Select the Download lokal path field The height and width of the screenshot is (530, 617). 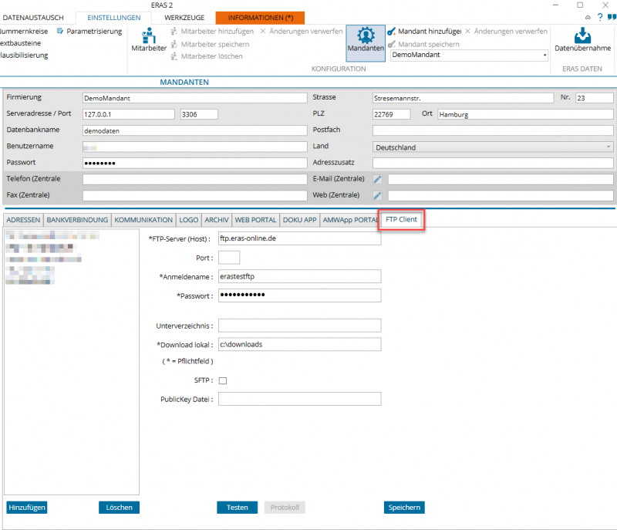(x=299, y=344)
